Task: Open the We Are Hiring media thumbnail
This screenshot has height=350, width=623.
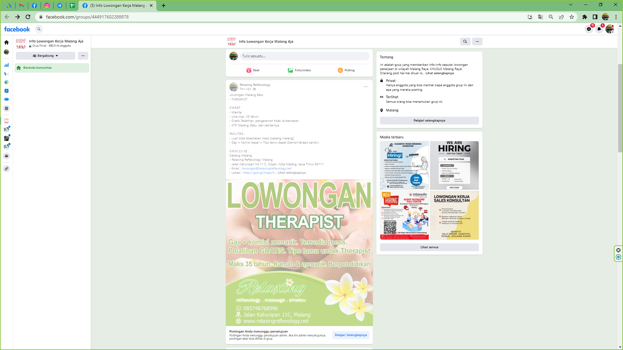Action: pos(454,165)
